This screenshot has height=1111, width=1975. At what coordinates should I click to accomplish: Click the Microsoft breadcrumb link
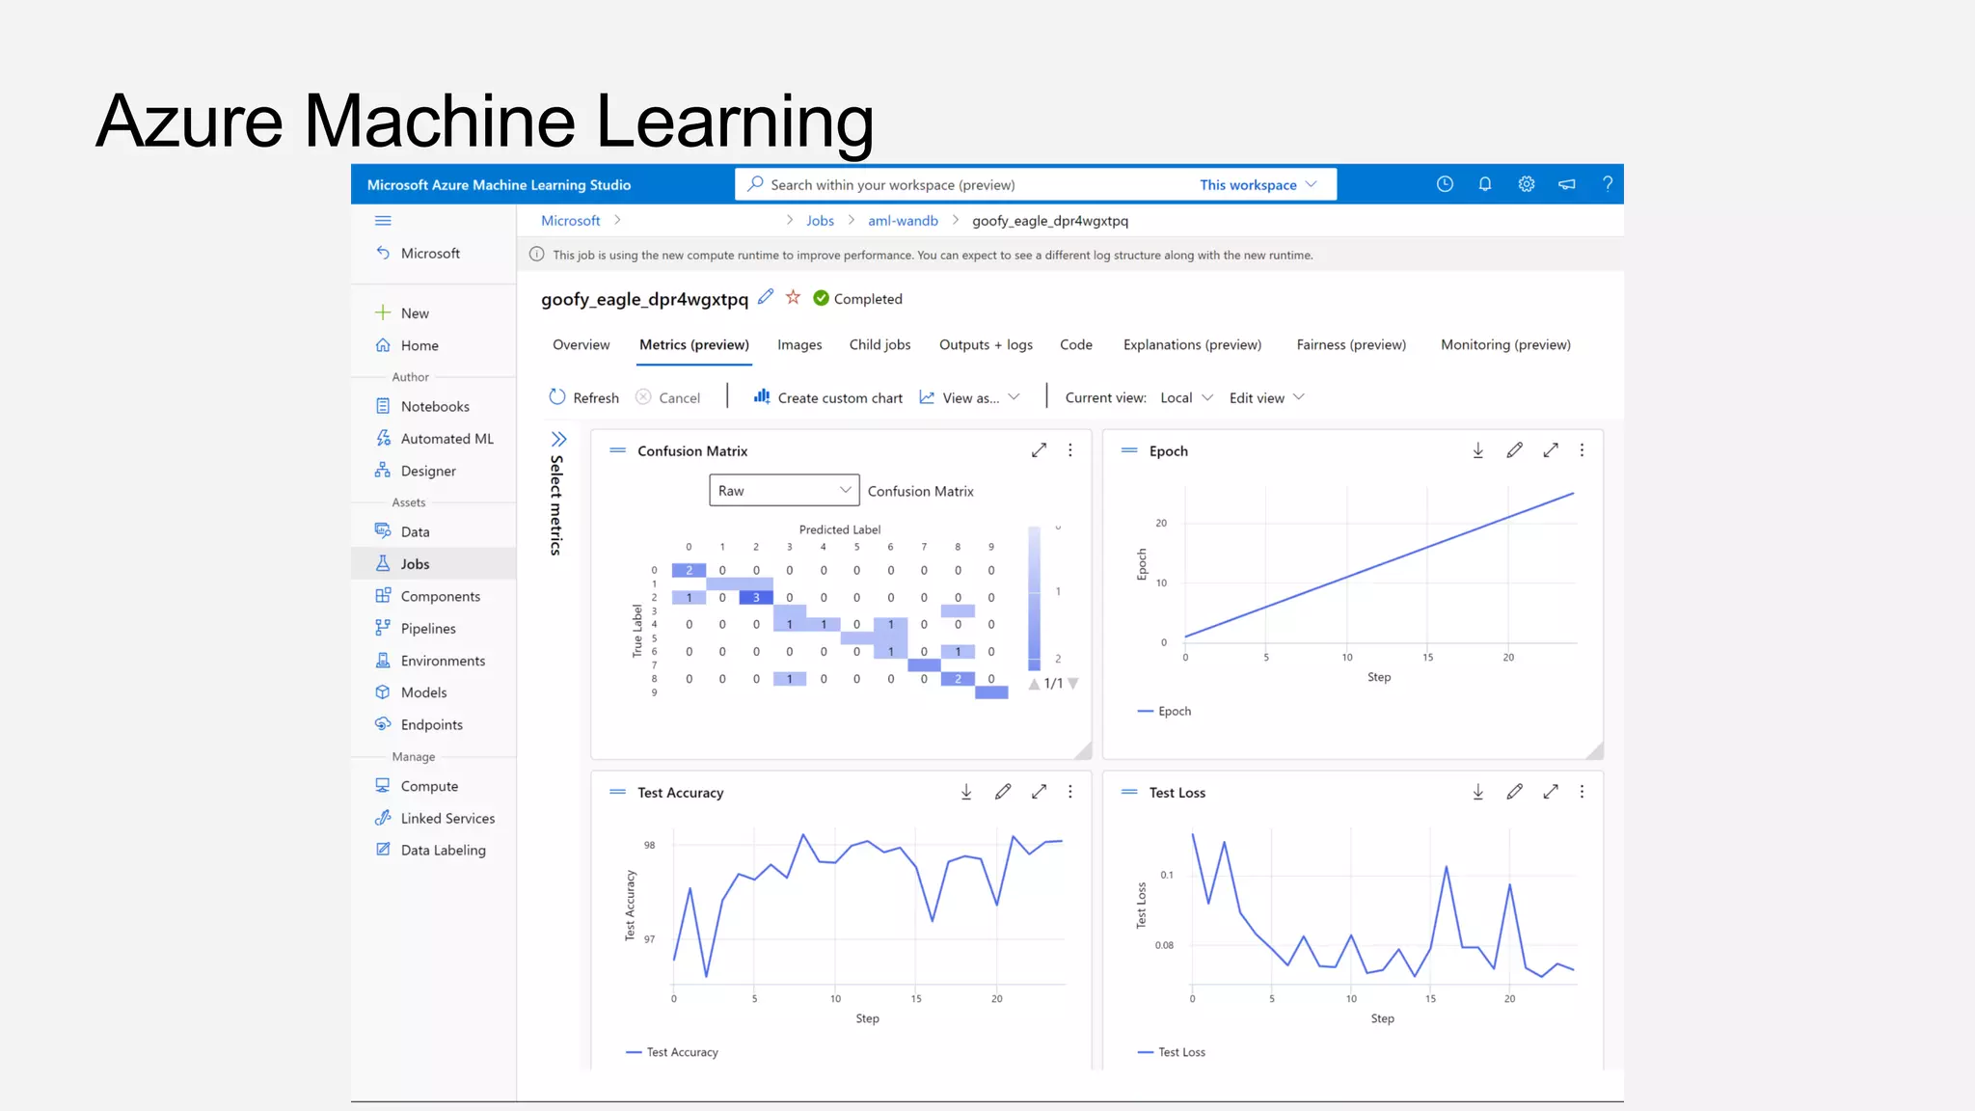tap(570, 221)
